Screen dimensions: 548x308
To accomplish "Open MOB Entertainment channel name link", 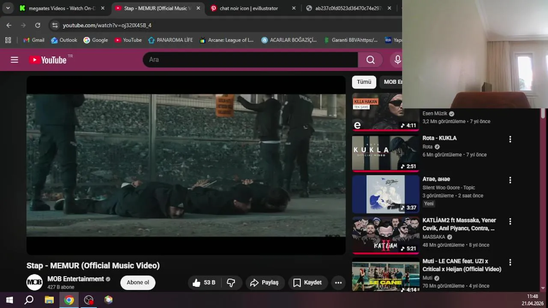I will coord(76,279).
